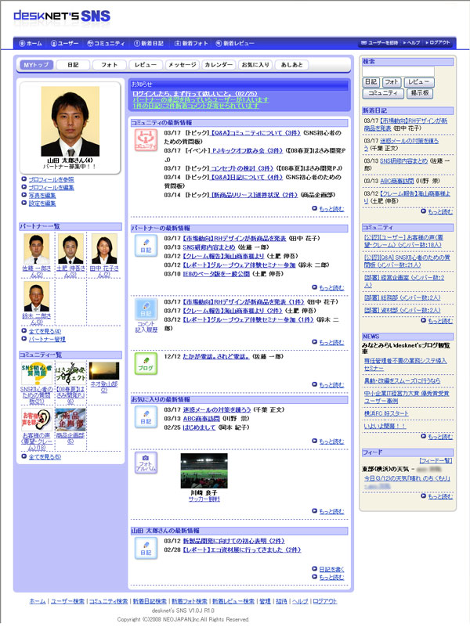Click 日記を書く link
The image size is (470, 627).
coord(331,569)
